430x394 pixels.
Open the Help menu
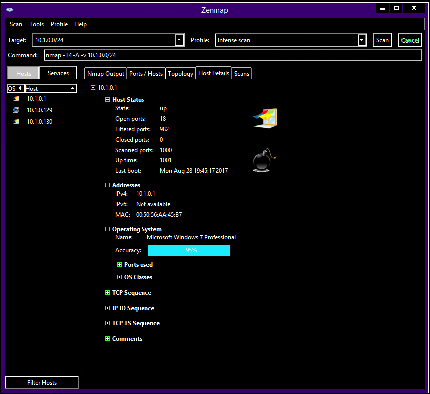tap(80, 24)
